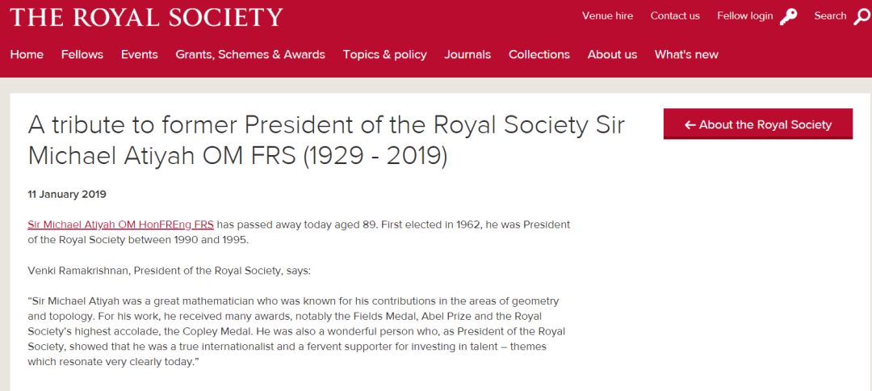Open the What's new page

[x=686, y=54]
